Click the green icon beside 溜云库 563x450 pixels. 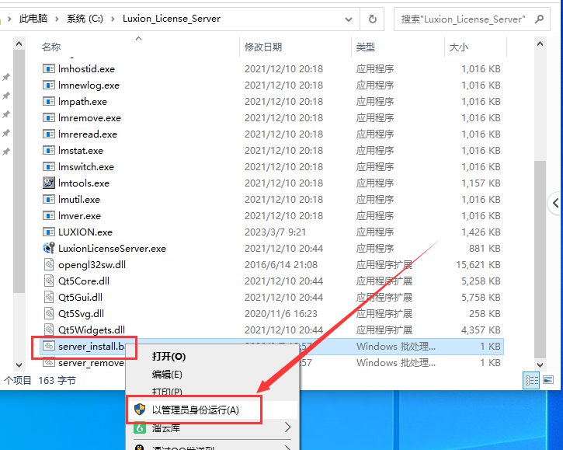[139, 427]
